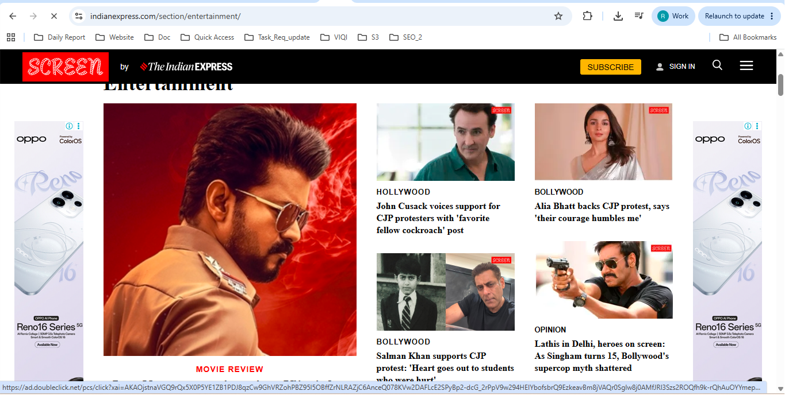Viewport: 785px width, 395px height.
Task: Open the Task_Req_update bookmark folder
Action: pyautogui.click(x=277, y=37)
